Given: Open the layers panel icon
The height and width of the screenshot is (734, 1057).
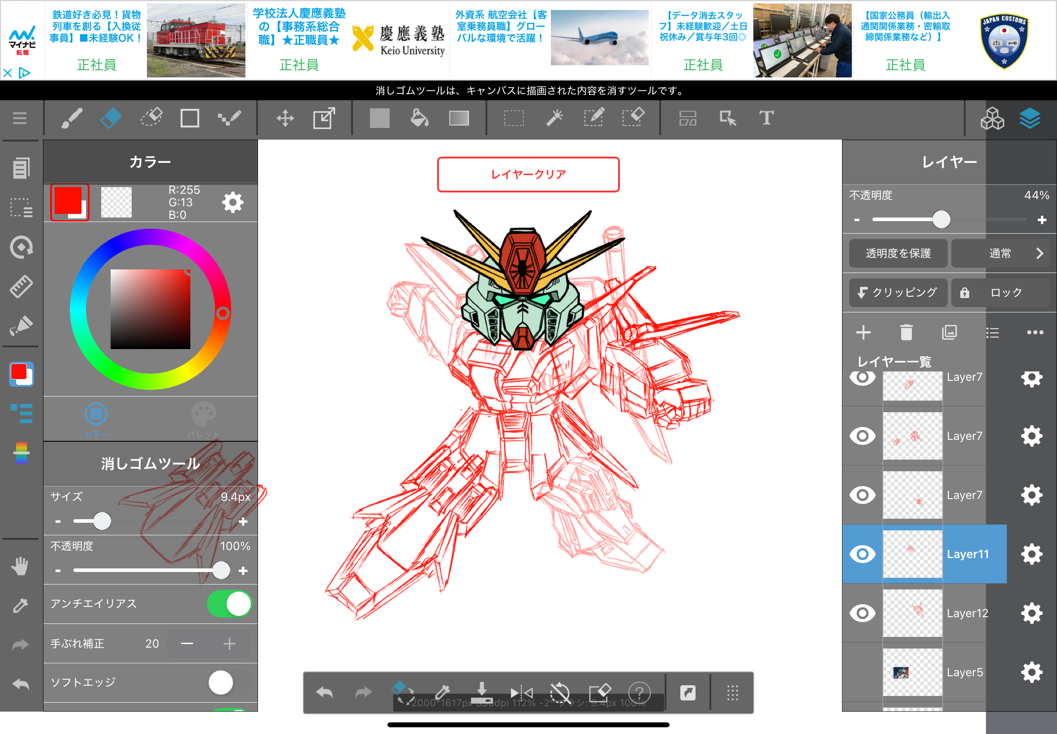Looking at the screenshot, I should pos(1029,118).
